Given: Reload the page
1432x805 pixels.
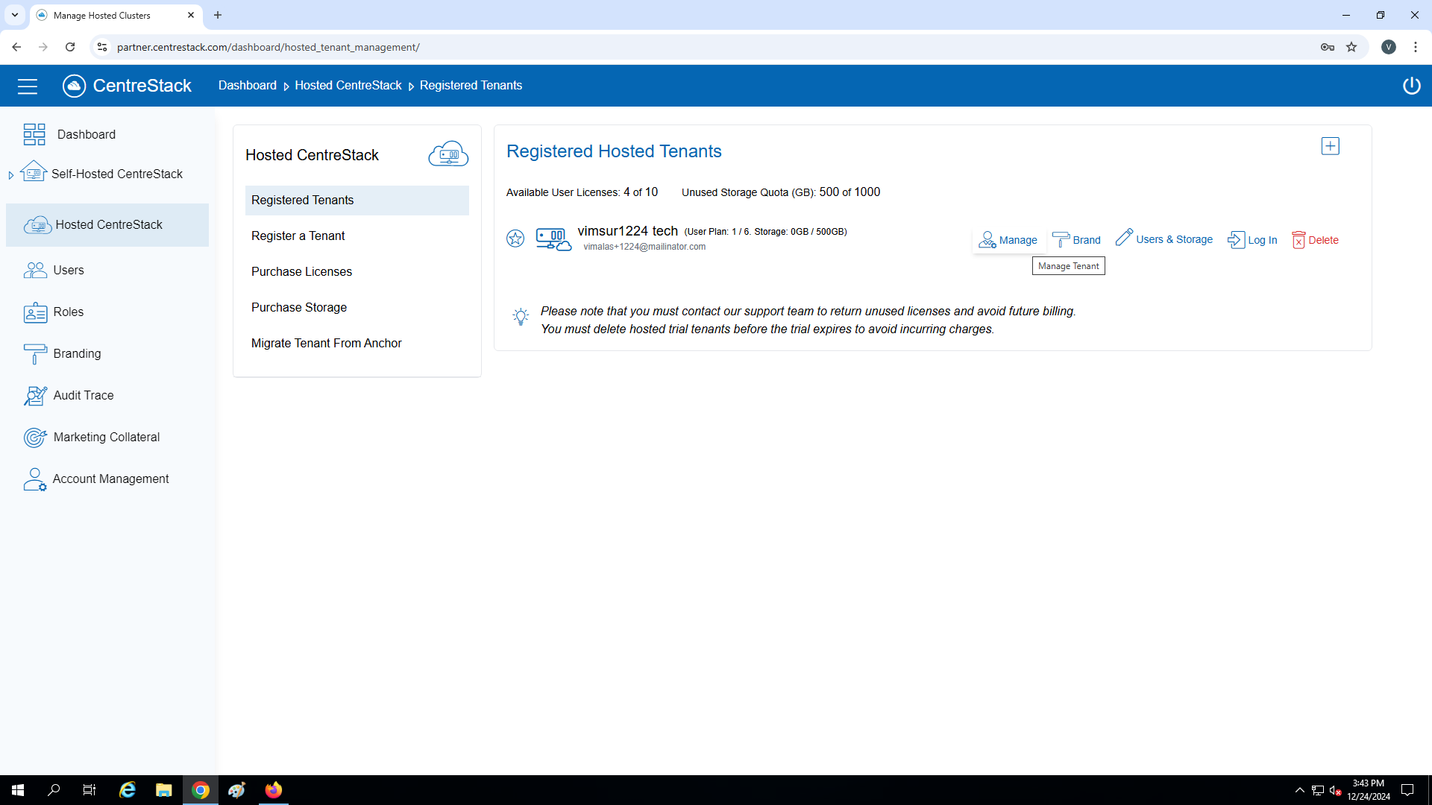Looking at the screenshot, I should (70, 47).
